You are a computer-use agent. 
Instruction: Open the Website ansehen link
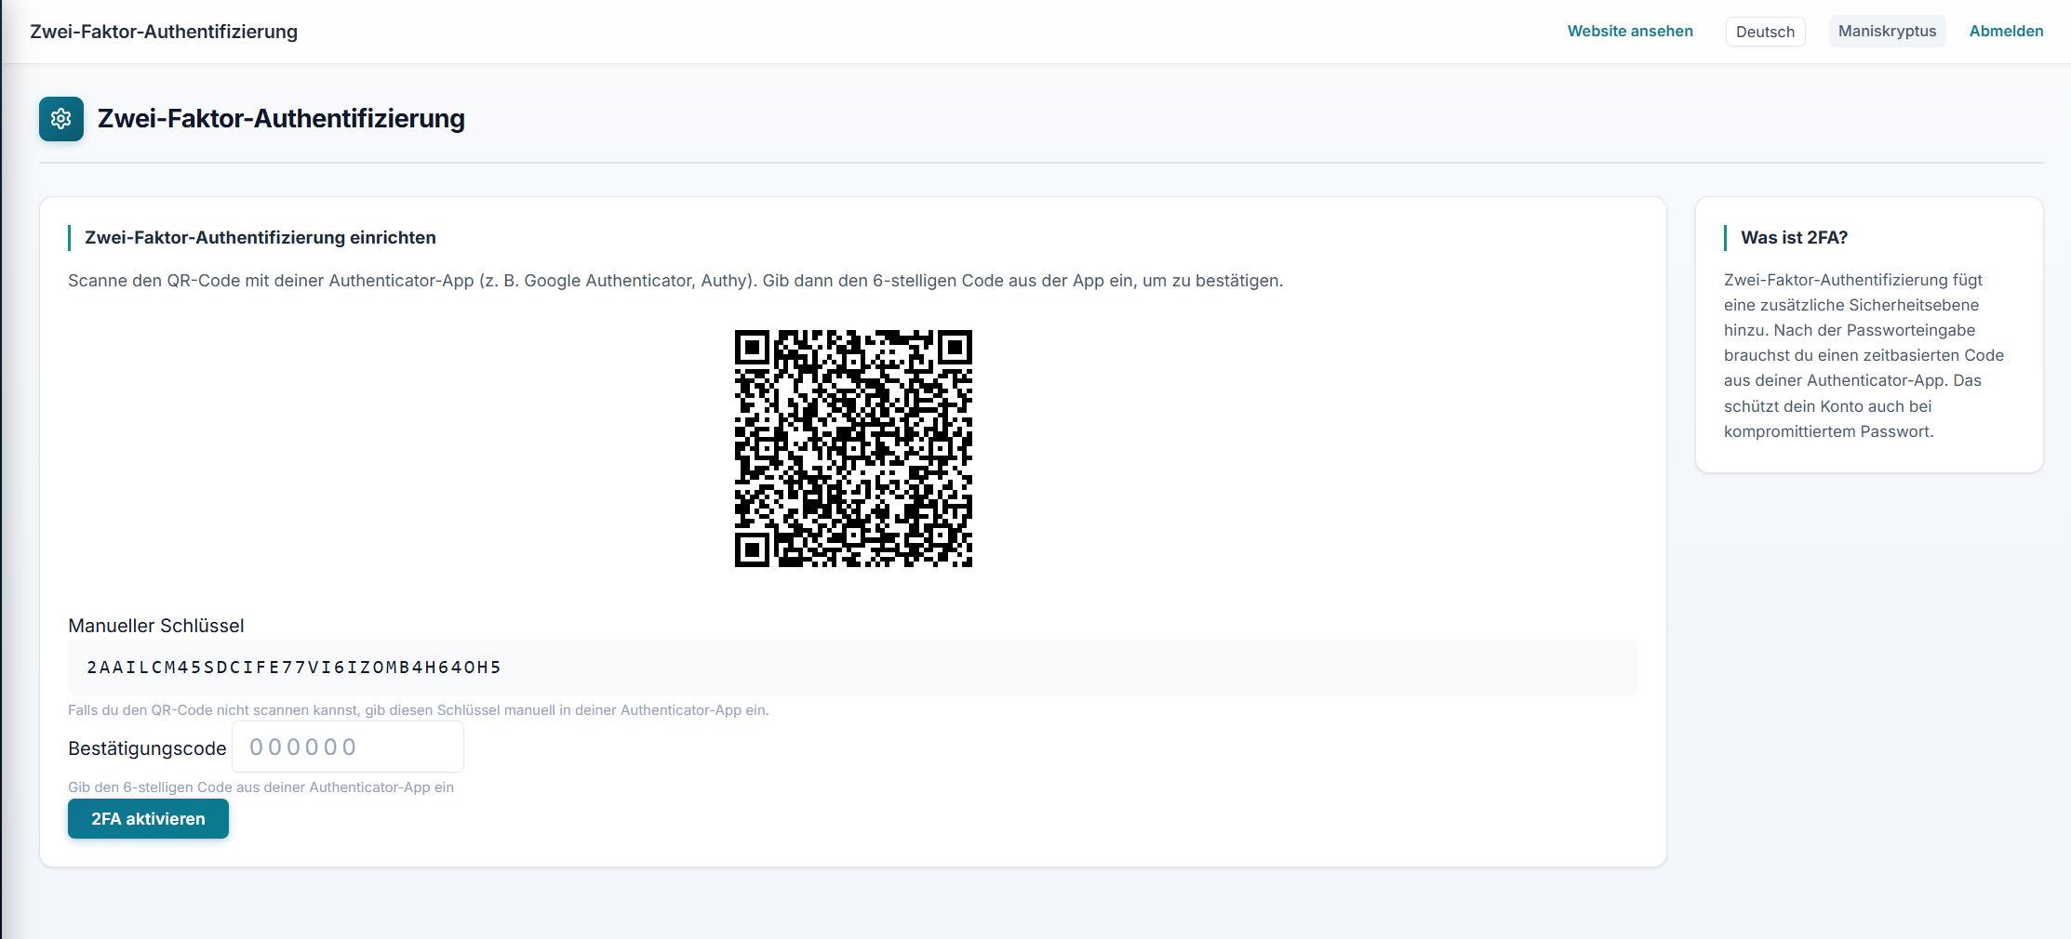pos(1630,31)
